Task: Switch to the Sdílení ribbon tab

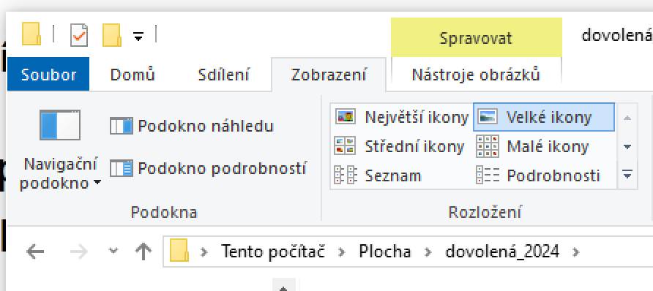Action: click(223, 75)
